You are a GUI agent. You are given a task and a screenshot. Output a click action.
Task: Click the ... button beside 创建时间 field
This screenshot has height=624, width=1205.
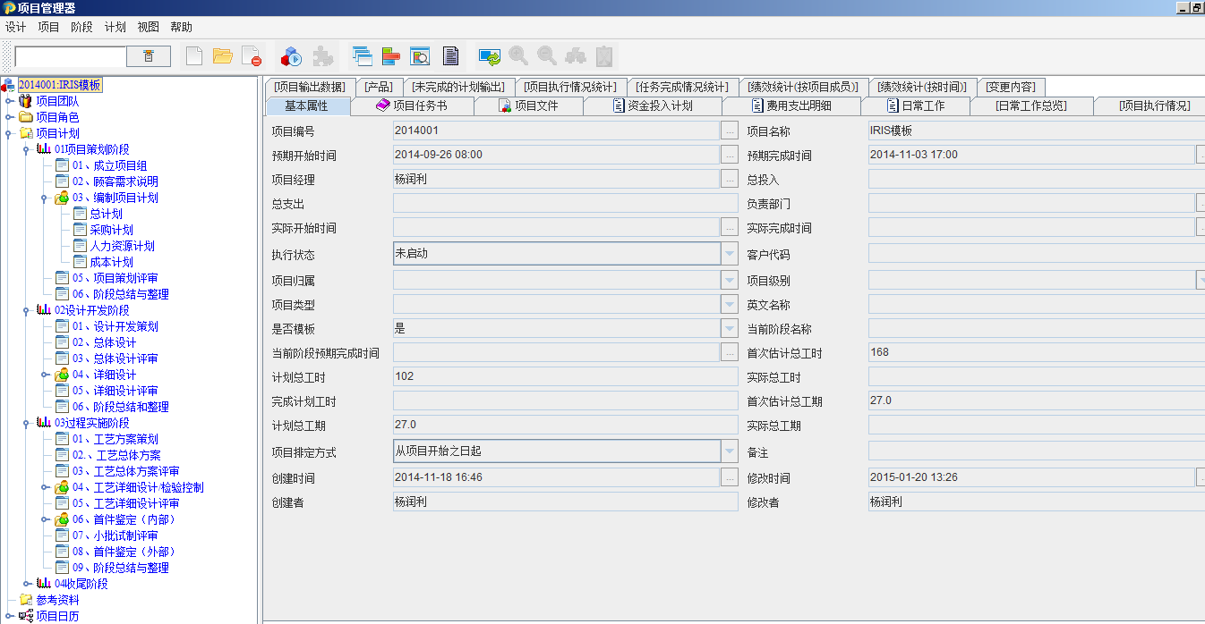(x=730, y=477)
